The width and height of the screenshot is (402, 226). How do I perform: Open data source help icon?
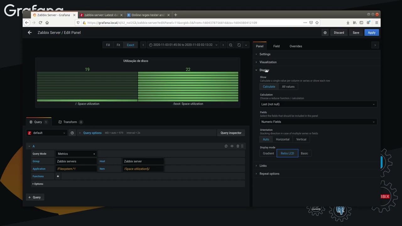point(72,133)
